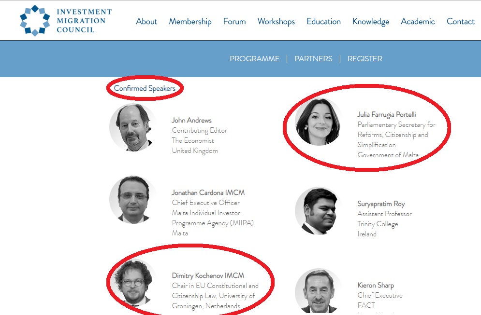Viewport: 481px width, 315px height.
Task: Open the Workshops menu item
Action: tap(276, 22)
